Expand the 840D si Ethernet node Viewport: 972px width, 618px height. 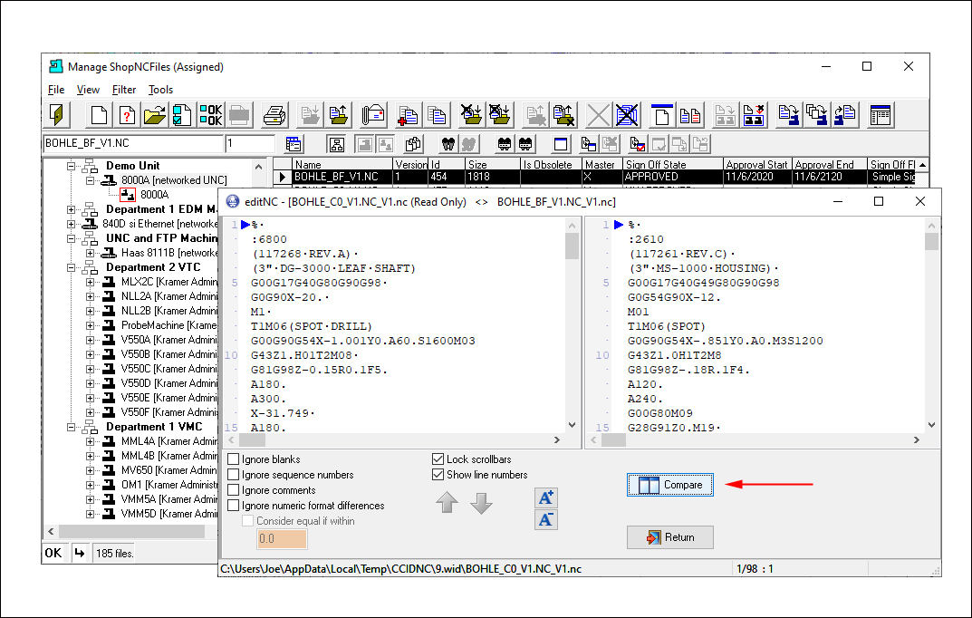click(x=72, y=224)
